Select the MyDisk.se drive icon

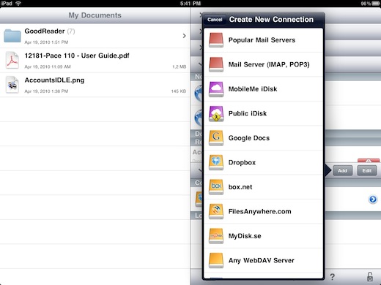216,236
